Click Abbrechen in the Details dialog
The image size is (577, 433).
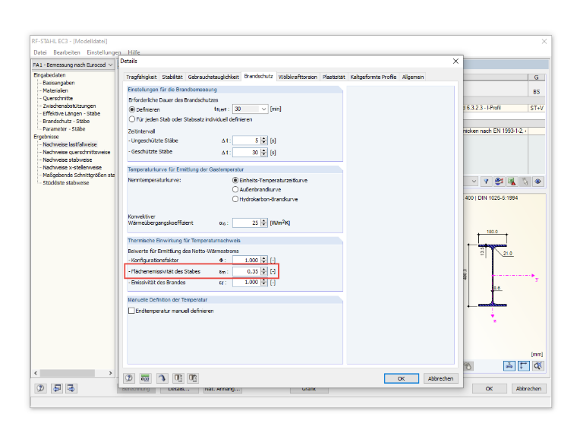pyautogui.click(x=440, y=378)
